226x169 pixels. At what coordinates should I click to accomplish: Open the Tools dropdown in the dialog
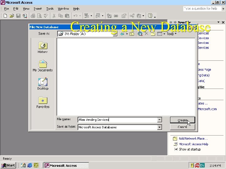point(171,34)
